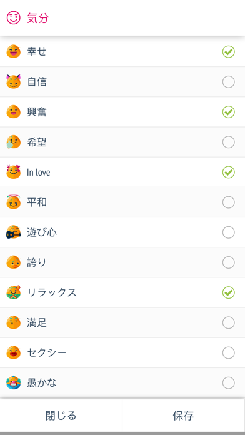This screenshot has height=435, width=245.
Task: Click the clown 愚かな emoji icon
Action: click(x=13, y=383)
